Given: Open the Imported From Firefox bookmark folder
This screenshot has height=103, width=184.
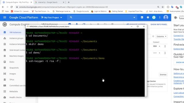Looking at the screenshot, I should pyautogui.click(x=135, y=11).
